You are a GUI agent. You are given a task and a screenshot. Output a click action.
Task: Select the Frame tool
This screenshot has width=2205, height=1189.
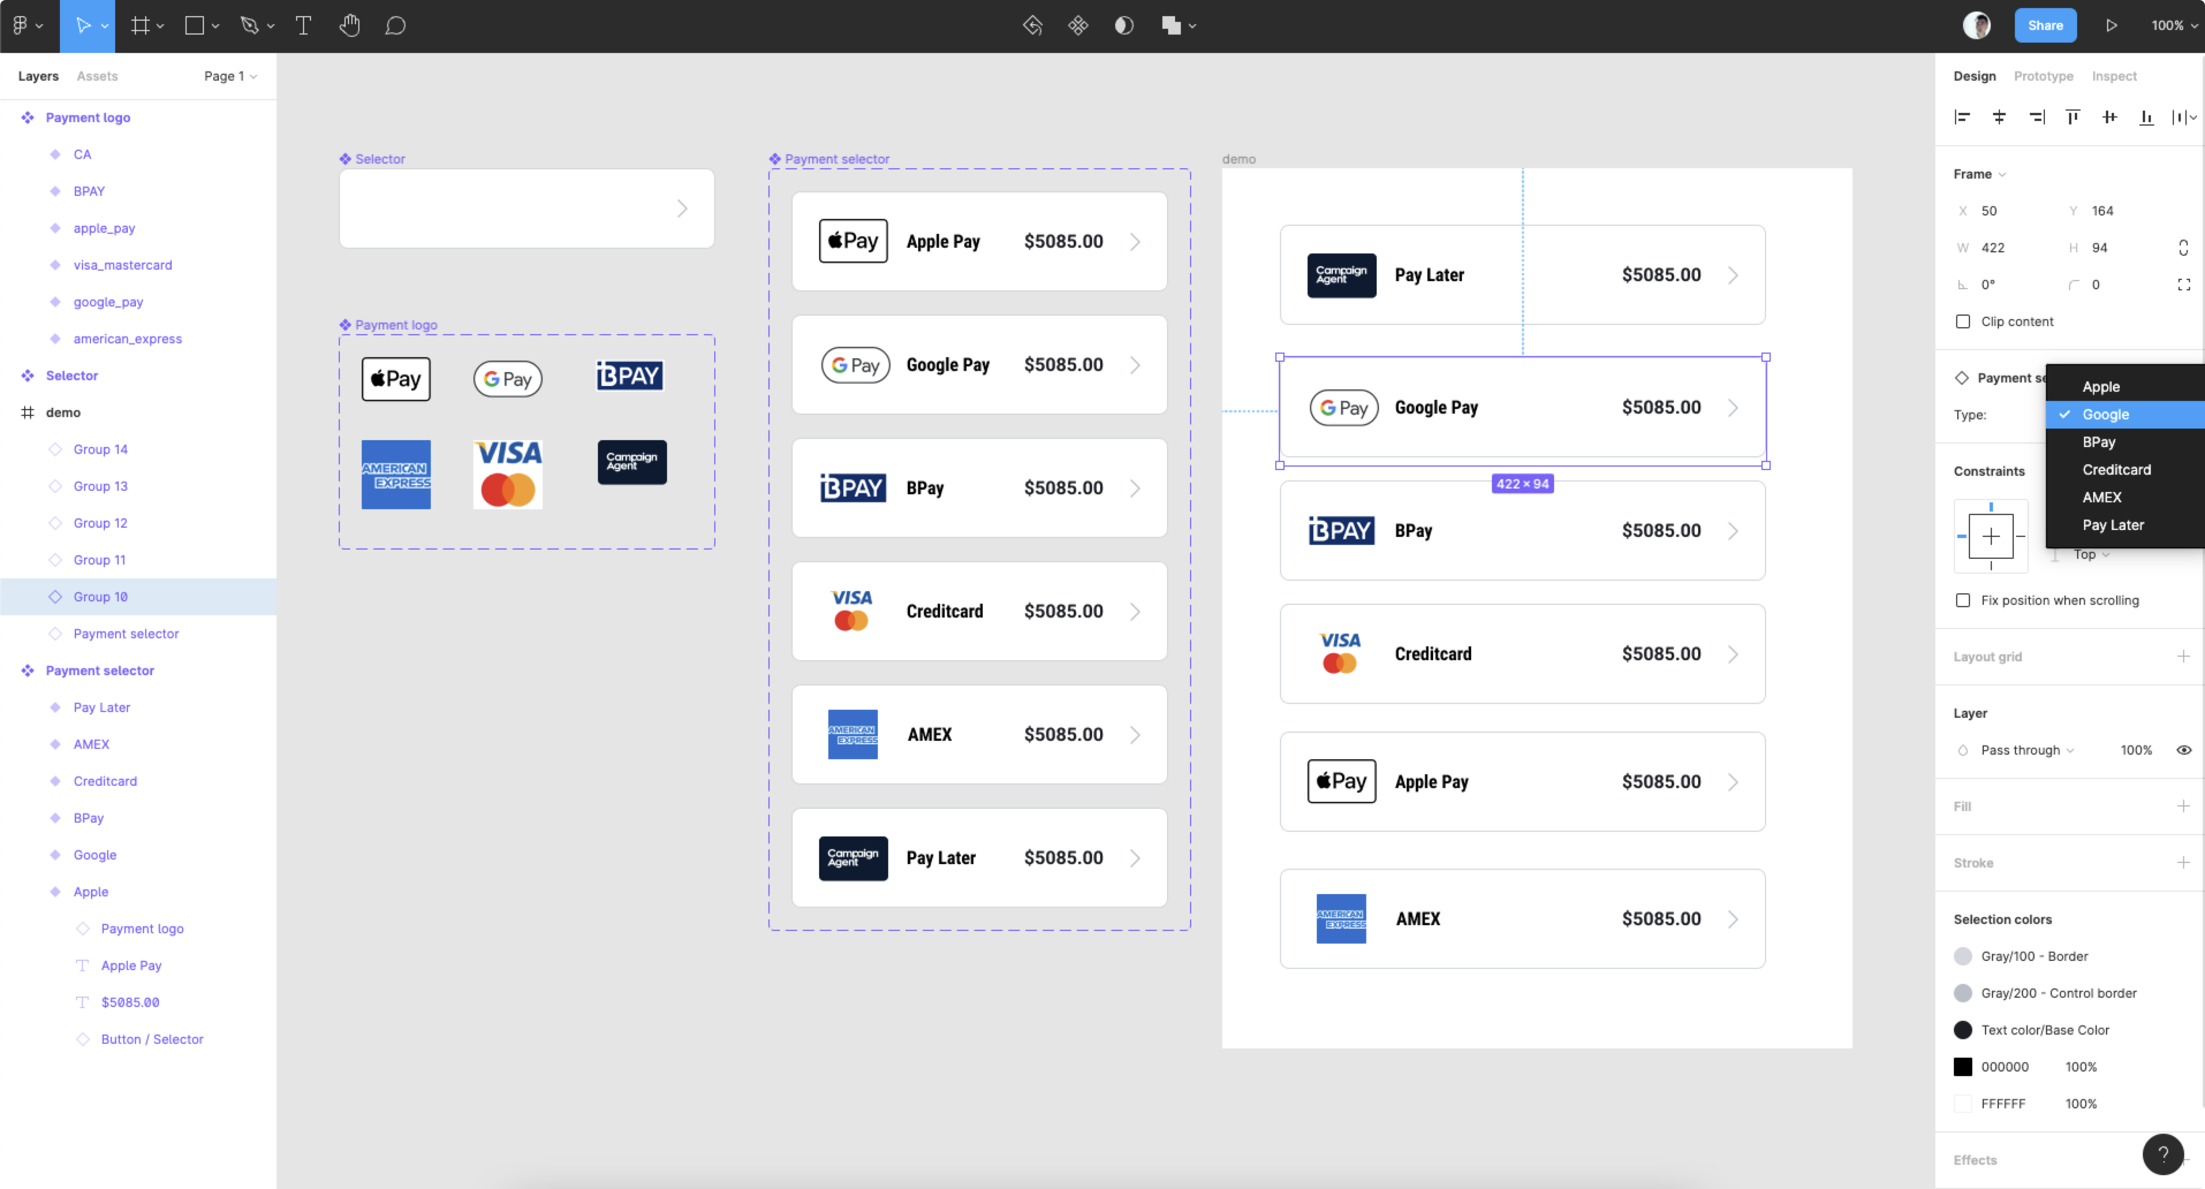139,26
